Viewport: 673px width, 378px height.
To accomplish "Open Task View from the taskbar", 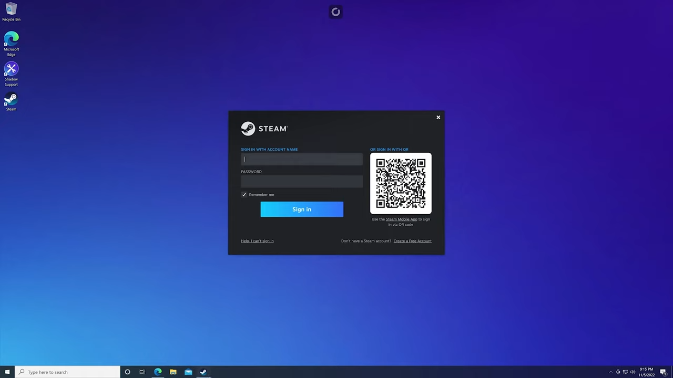I will coord(142,372).
